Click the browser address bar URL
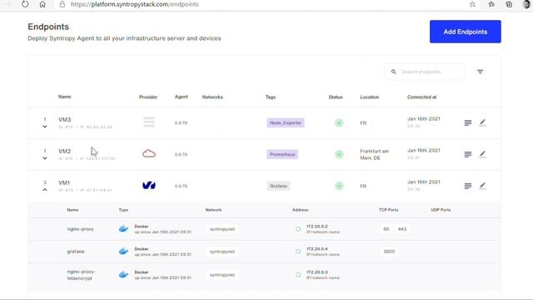Viewport: 533px width, 300px height. tap(135, 4)
